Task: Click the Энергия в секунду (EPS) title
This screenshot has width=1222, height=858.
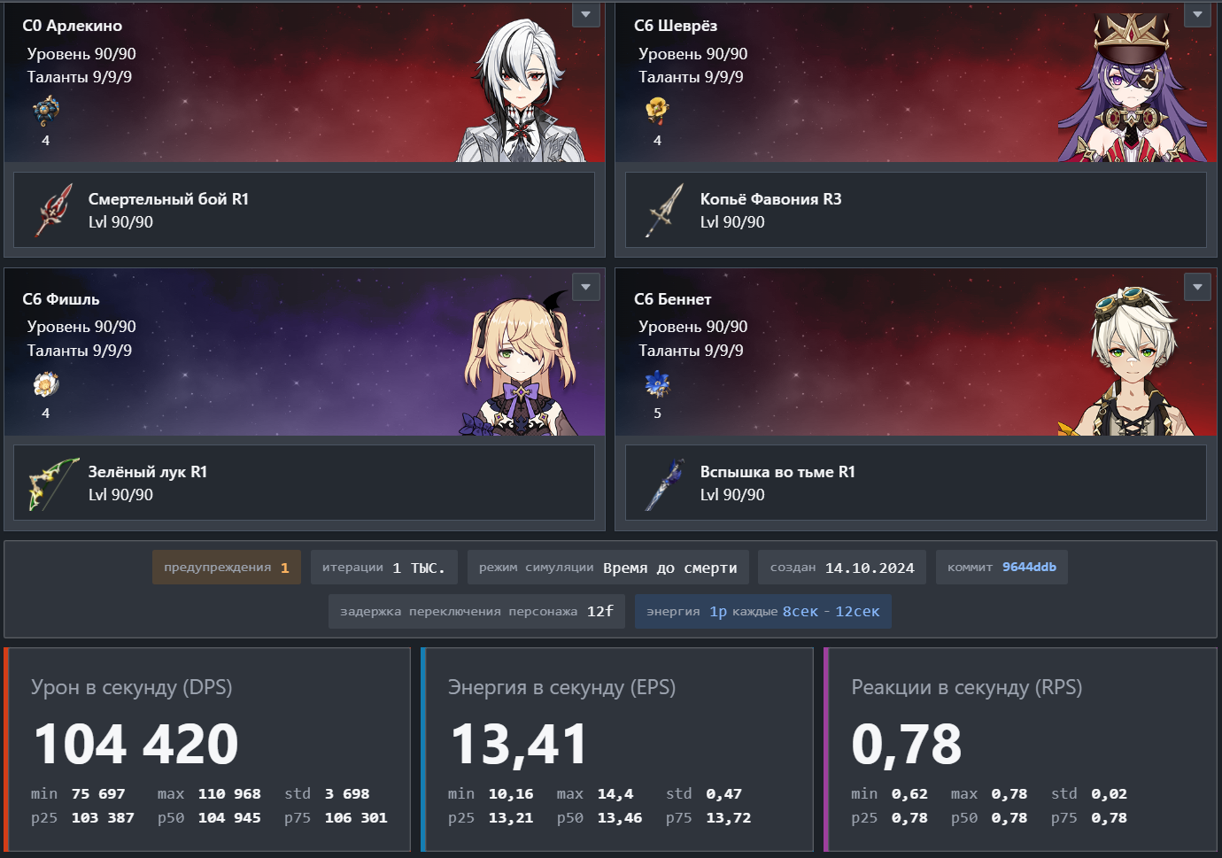Action: [x=561, y=688]
